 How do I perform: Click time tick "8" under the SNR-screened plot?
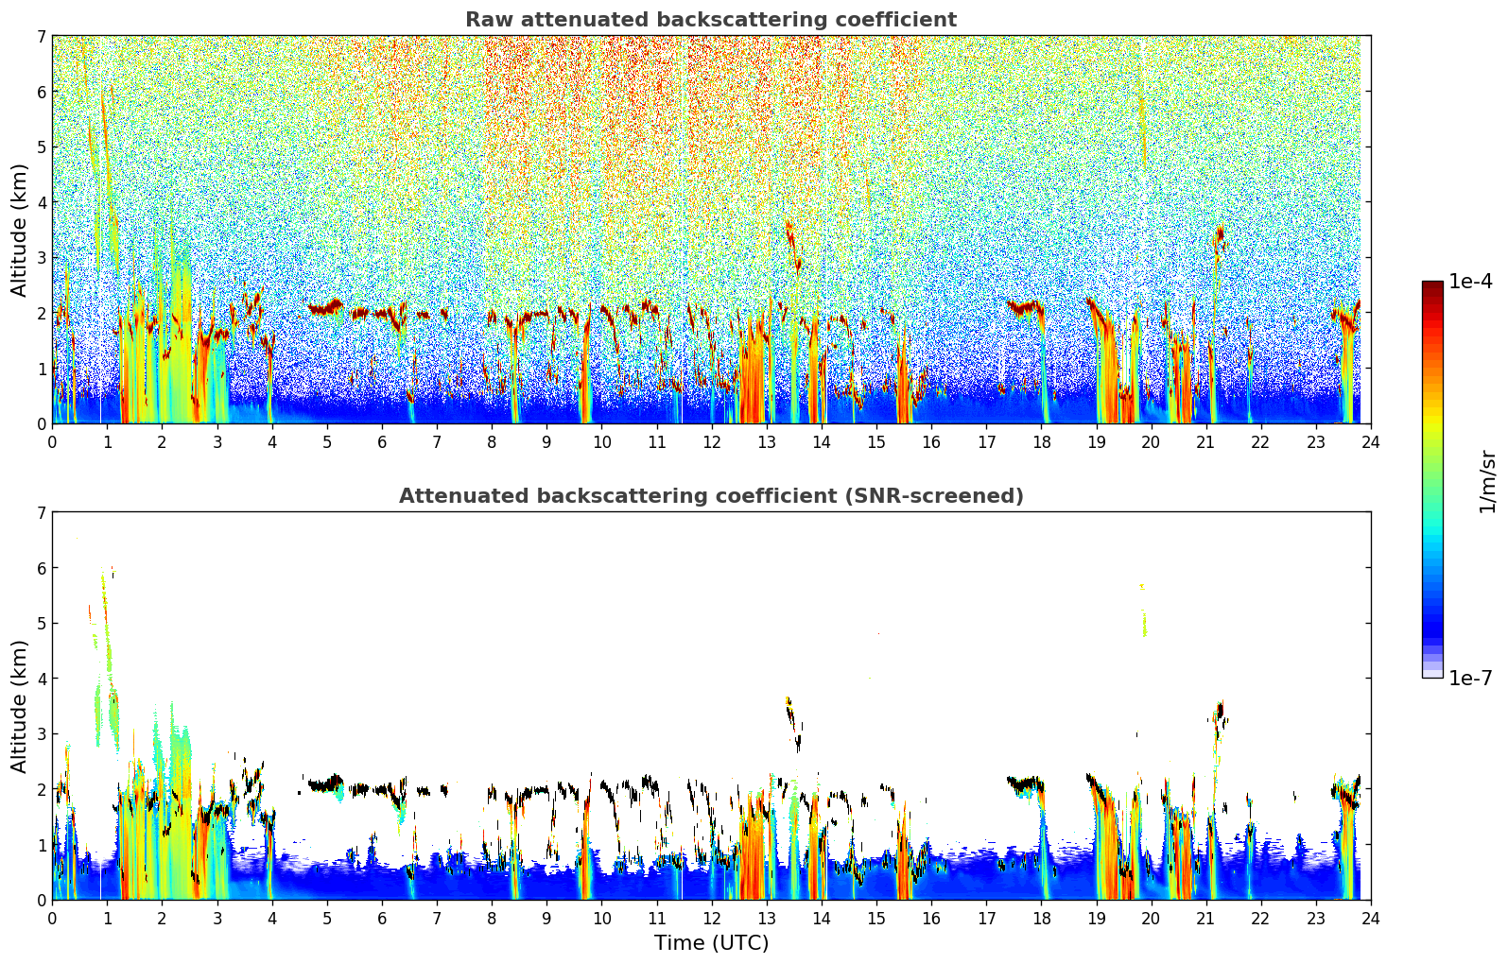click(492, 918)
